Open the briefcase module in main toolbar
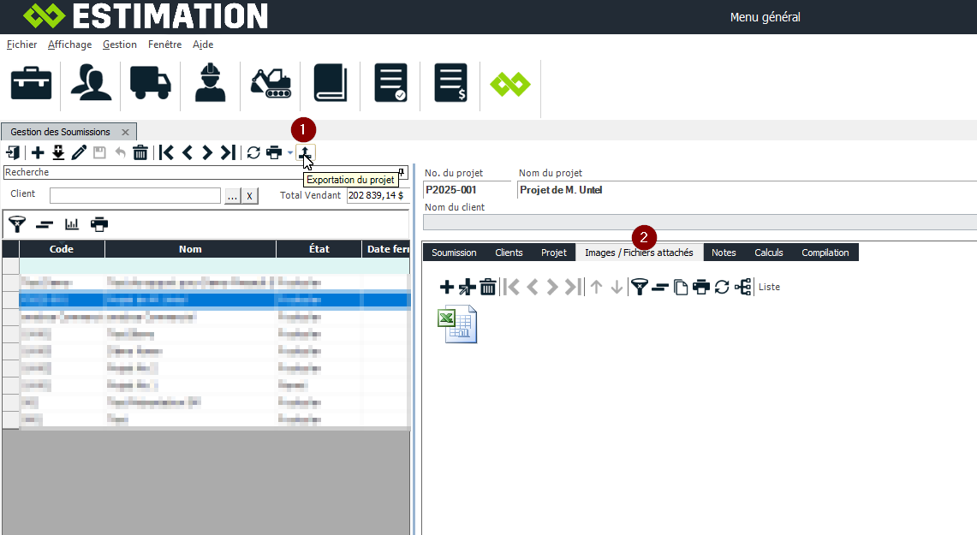The width and height of the screenshot is (977, 535). 32,83
